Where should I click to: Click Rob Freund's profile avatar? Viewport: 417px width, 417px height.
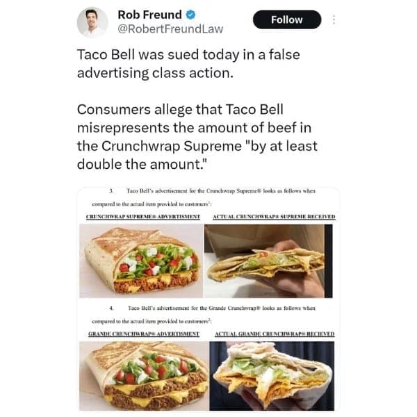(x=92, y=22)
